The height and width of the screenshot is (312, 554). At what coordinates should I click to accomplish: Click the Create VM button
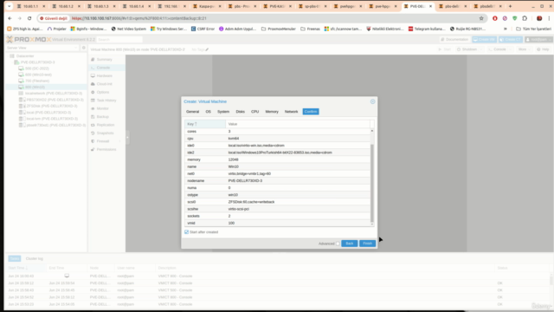[x=485, y=40]
